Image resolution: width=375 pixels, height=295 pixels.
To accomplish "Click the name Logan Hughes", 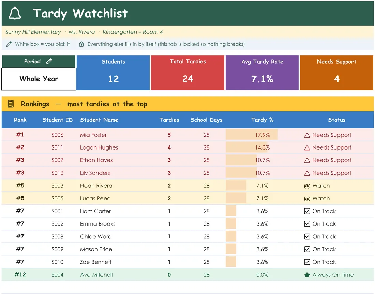I will (x=99, y=148).
